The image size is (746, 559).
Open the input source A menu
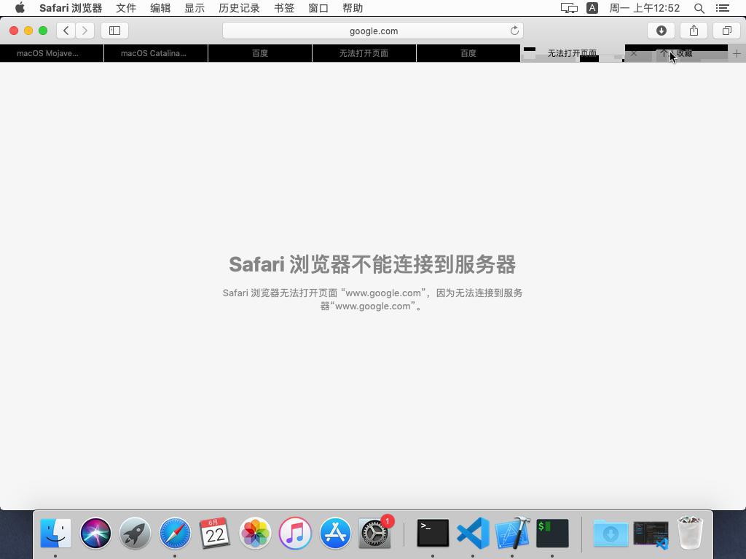(x=592, y=8)
